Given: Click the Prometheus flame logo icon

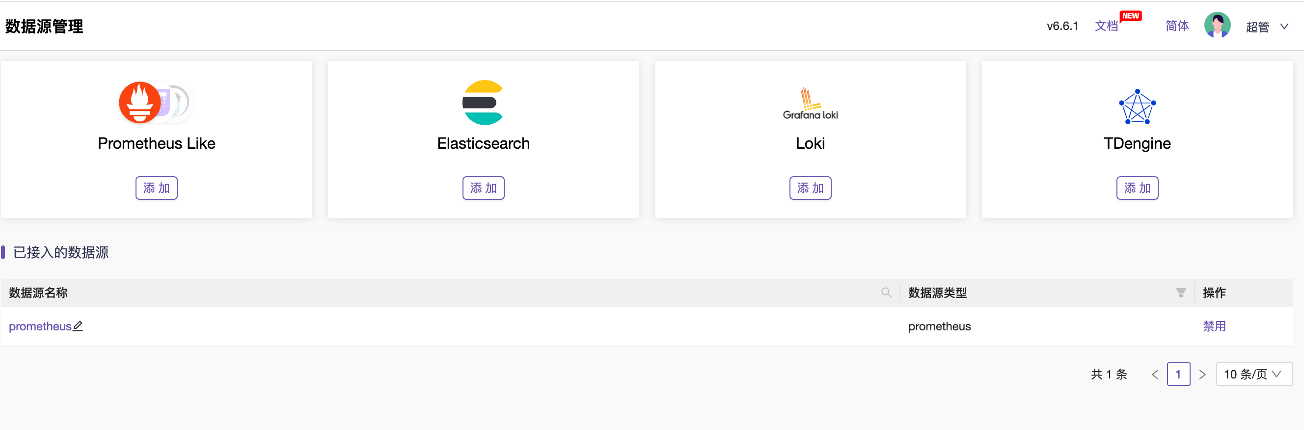Looking at the screenshot, I should [x=140, y=103].
